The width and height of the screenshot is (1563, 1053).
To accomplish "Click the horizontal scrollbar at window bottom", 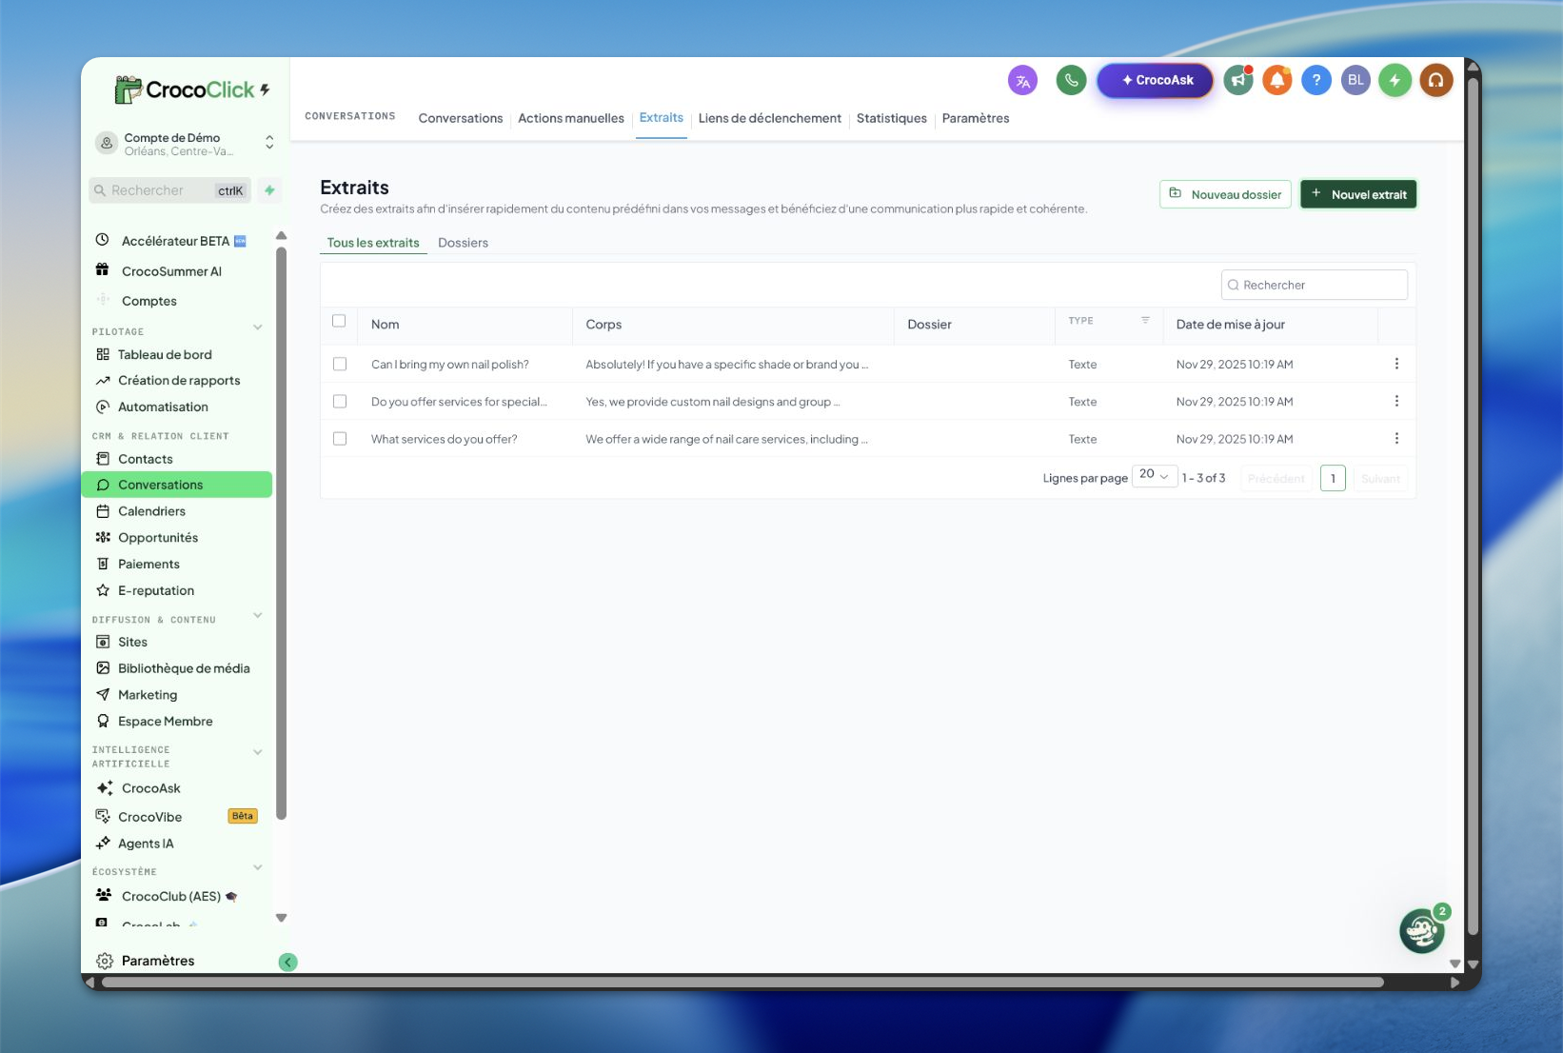I will tap(742, 983).
